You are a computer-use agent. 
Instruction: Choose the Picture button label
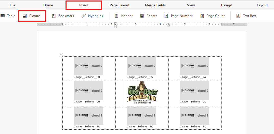(x=35, y=16)
